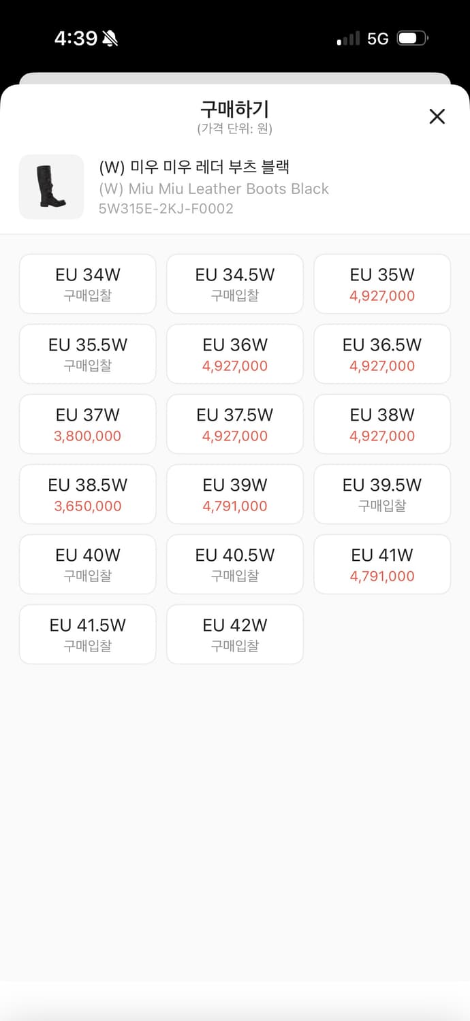Close the purchase sheet with X icon
This screenshot has height=1021, width=470.
tap(437, 116)
